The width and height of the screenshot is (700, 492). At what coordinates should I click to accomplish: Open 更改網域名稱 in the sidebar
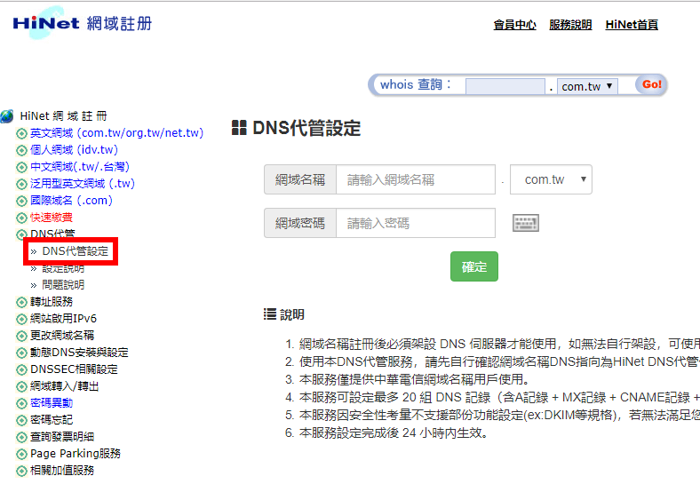(62, 336)
